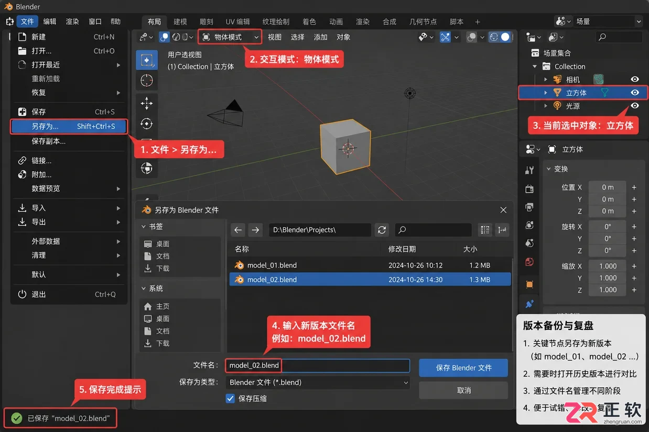Uncheck the 保存压缩 checkbox
Viewport: 649px width, 432px height.
tap(230, 398)
